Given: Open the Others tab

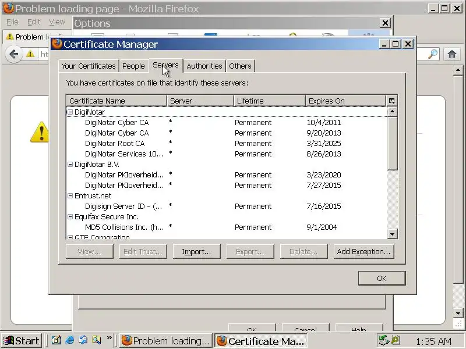Looking at the screenshot, I should point(240,66).
